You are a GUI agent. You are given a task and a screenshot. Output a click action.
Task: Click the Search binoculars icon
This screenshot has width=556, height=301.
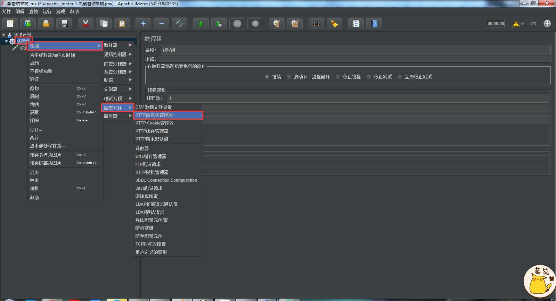click(316, 24)
